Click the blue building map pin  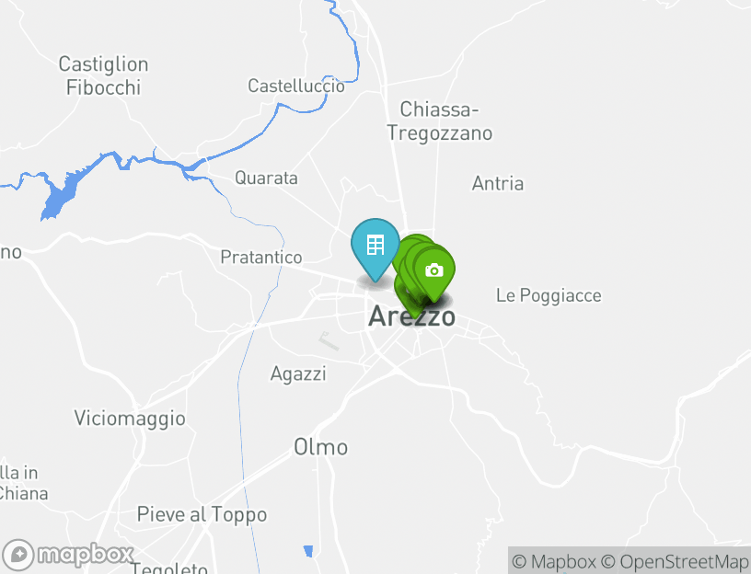(375, 249)
